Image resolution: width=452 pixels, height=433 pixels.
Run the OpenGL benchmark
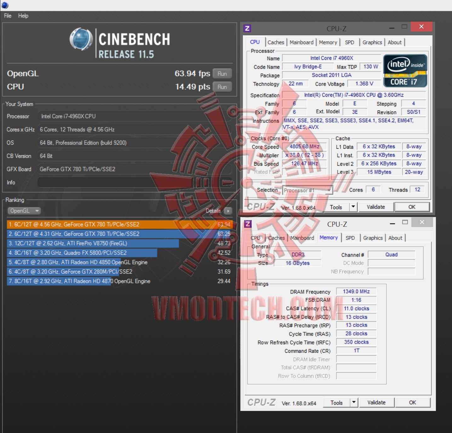click(x=222, y=74)
